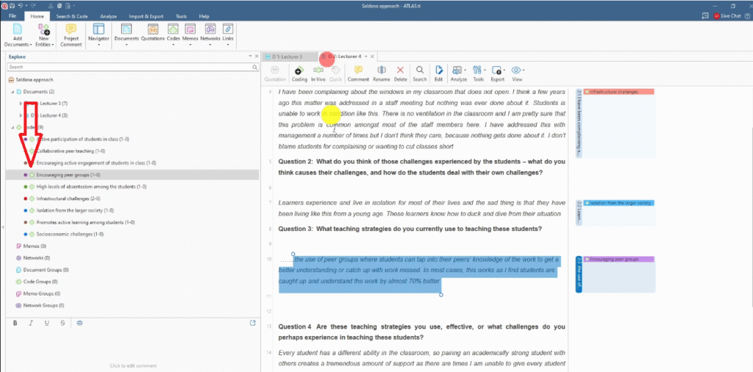Screen dimensions: 753x372
Task: Toggle italic in the comment editor
Action: [x=31, y=323]
